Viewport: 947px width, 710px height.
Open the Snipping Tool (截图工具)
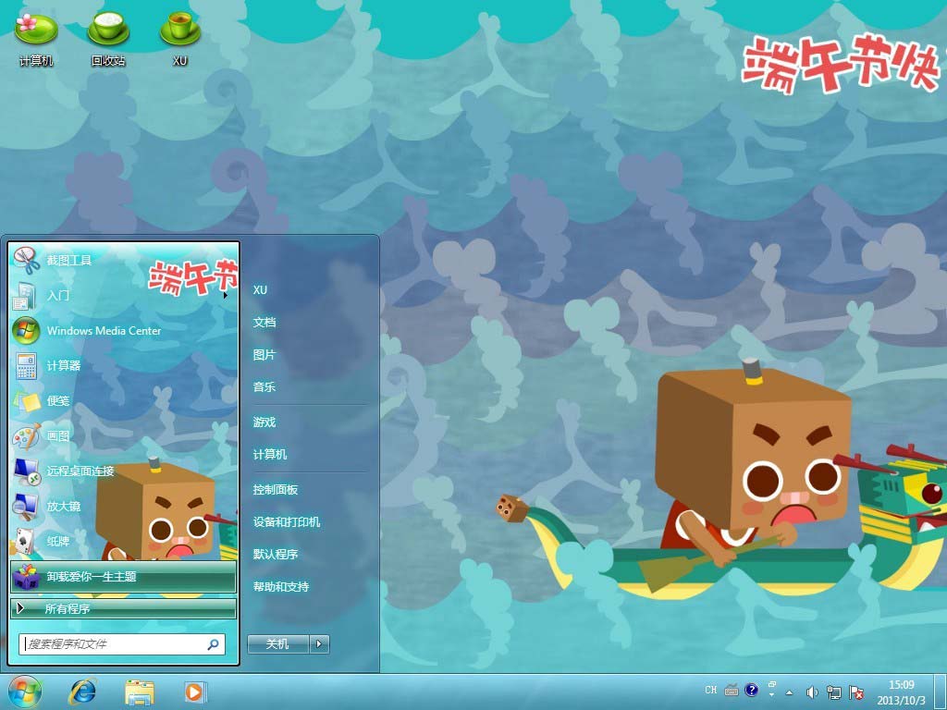click(68, 261)
